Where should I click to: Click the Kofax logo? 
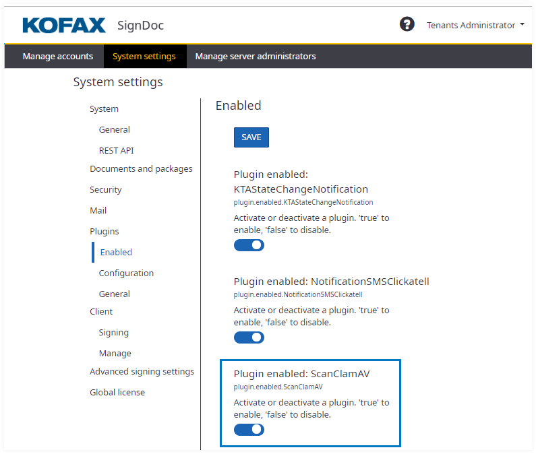[x=64, y=26]
